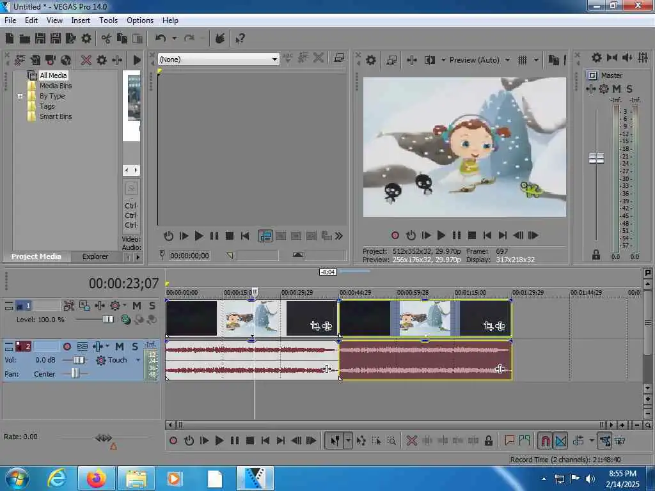The image size is (655, 491).
Task: Open the (None) dropdown in Trimmer
Action: point(274,59)
